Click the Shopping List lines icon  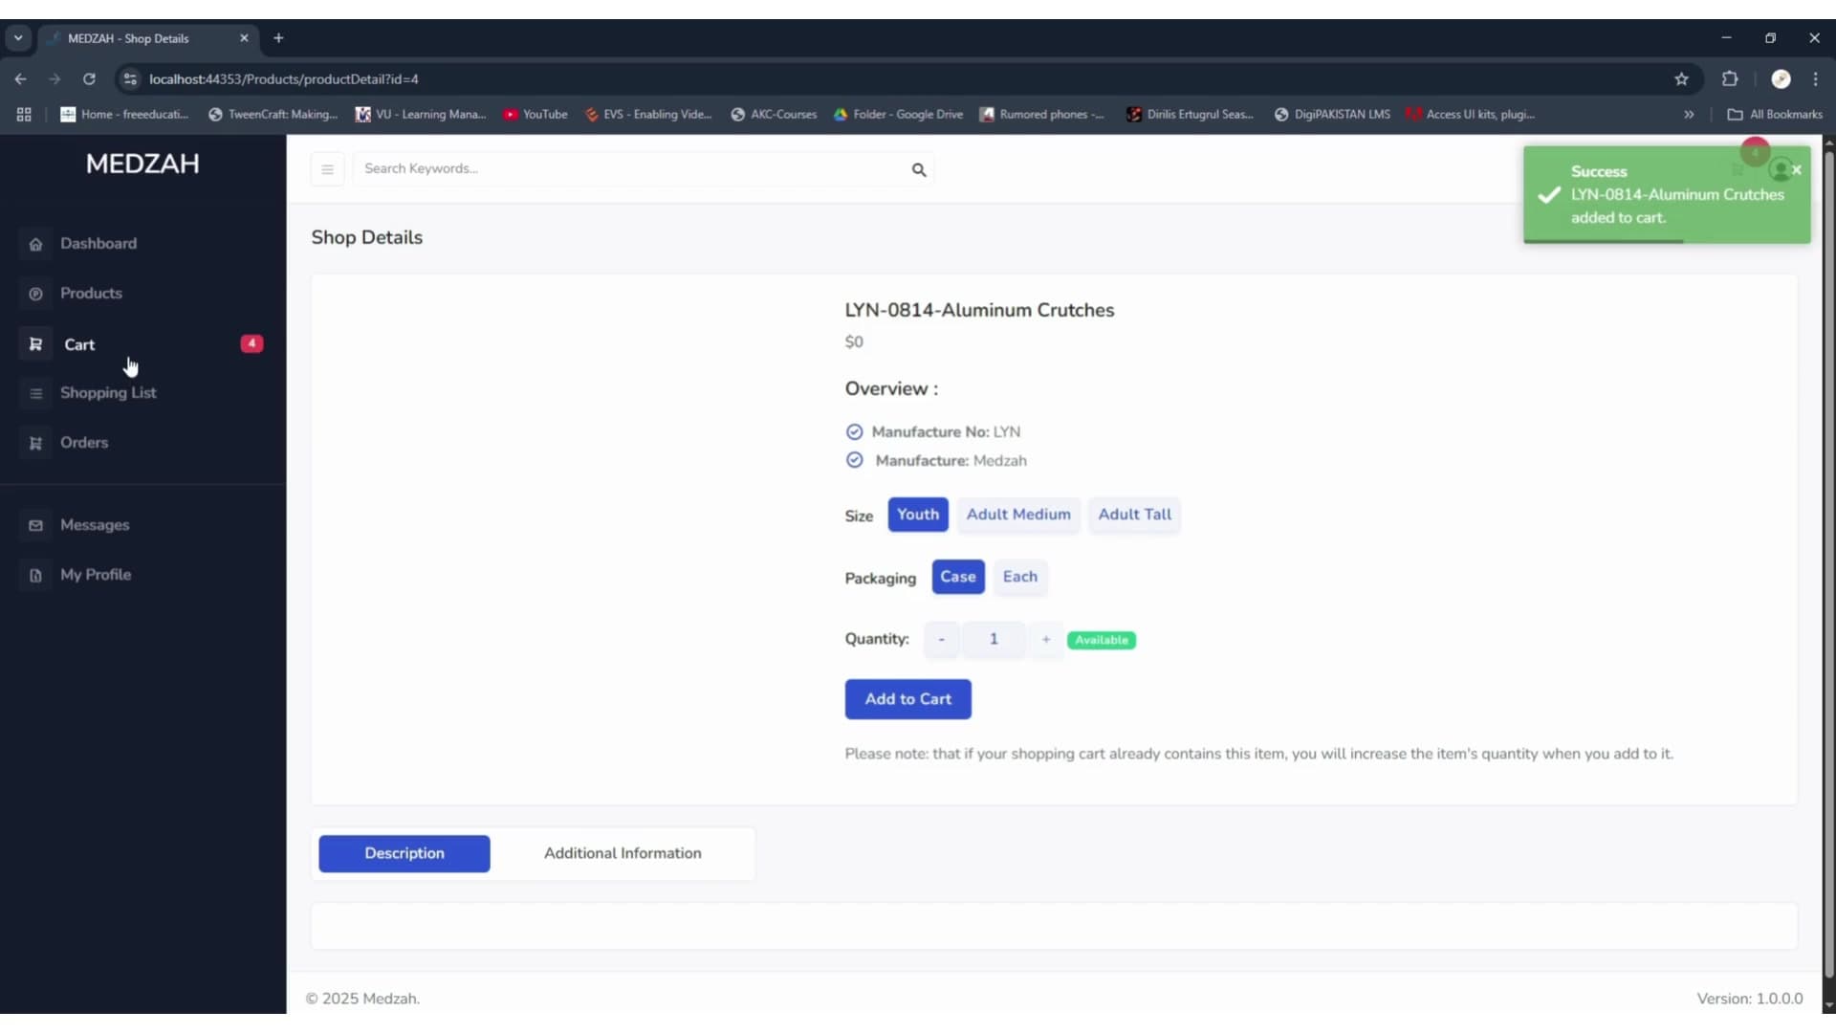click(35, 393)
